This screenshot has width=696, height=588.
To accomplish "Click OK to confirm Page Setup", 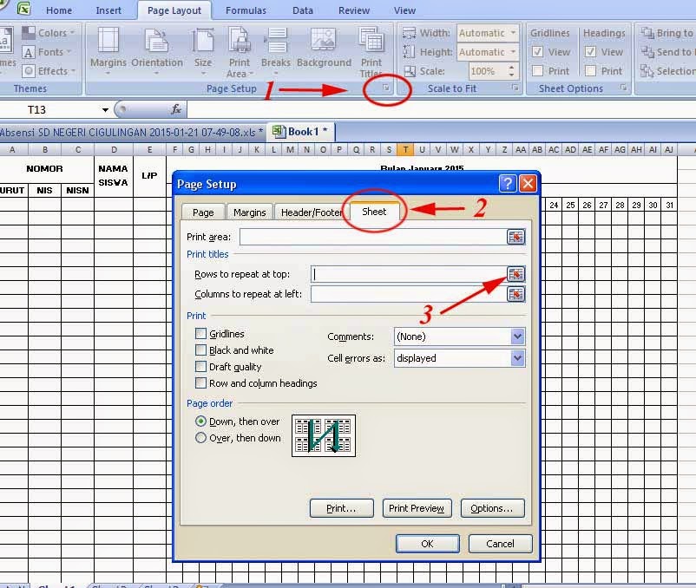I will pyautogui.click(x=427, y=543).
